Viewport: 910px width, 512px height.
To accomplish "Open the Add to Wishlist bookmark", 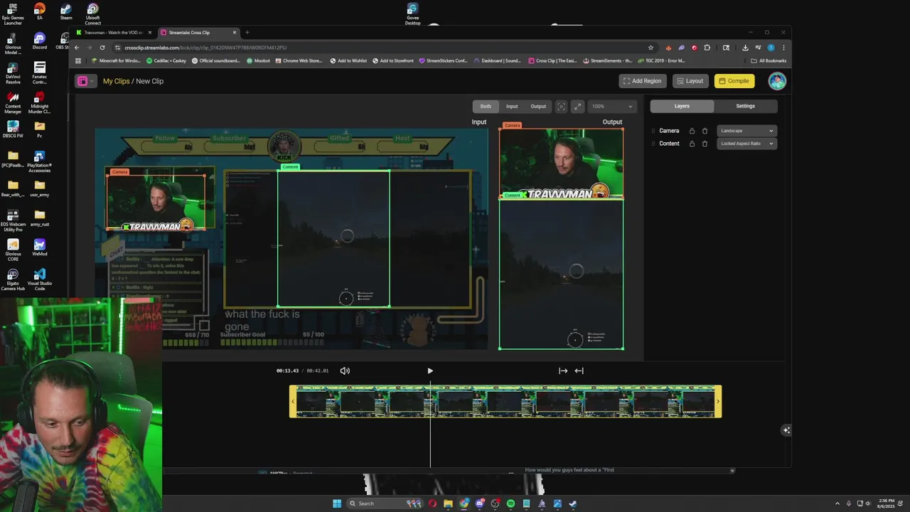I will (x=348, y=61).
